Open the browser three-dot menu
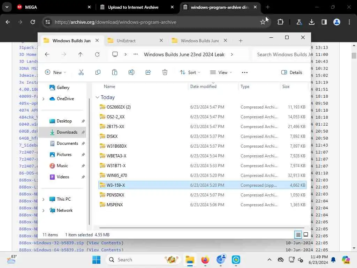This screenshot has width=357, height=268. point(349,22)
